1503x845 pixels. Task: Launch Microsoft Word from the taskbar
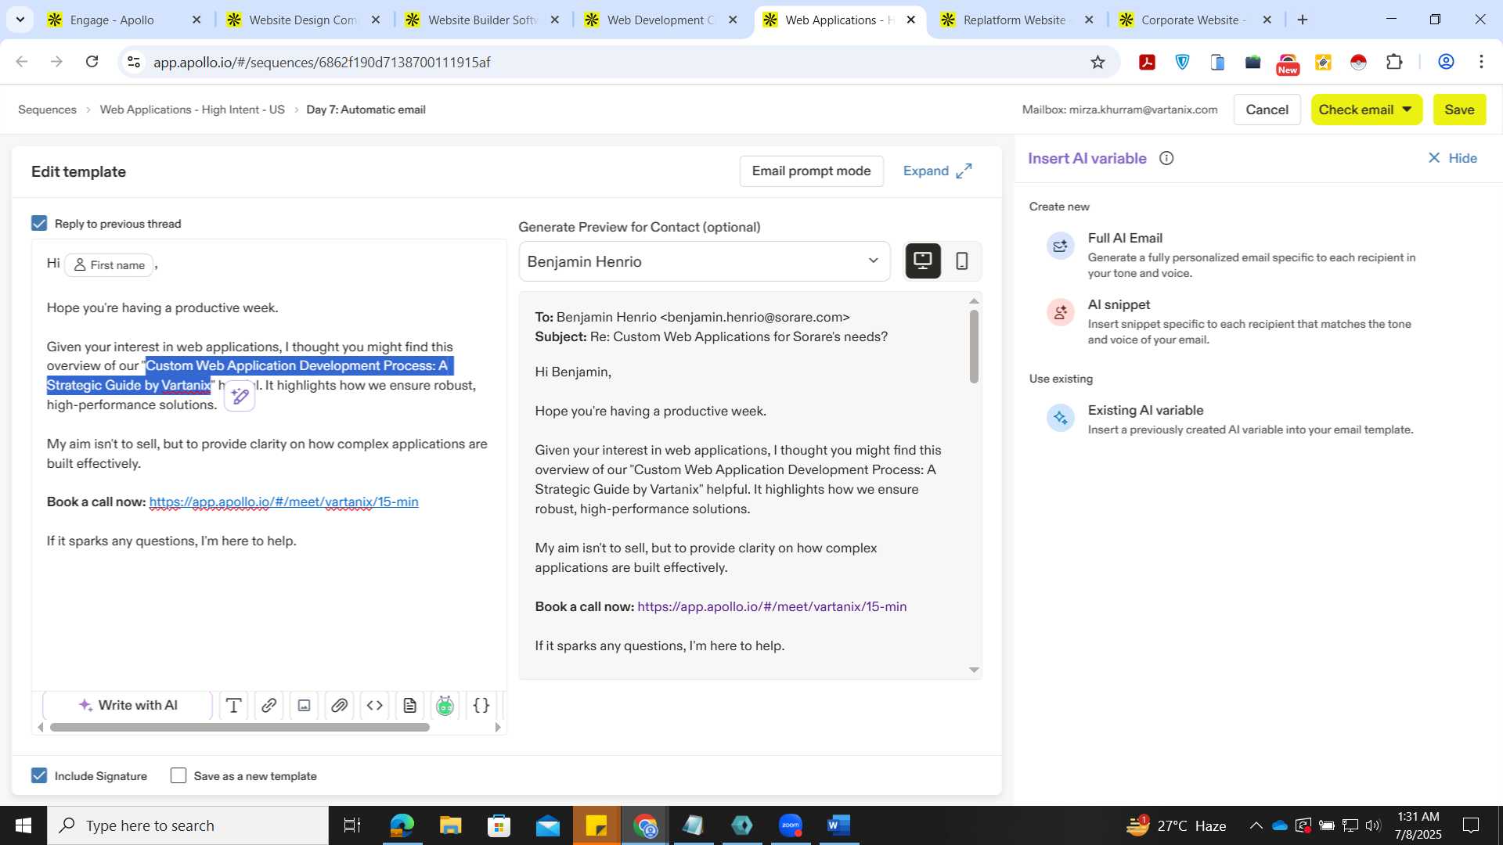[x=838, y=825]
